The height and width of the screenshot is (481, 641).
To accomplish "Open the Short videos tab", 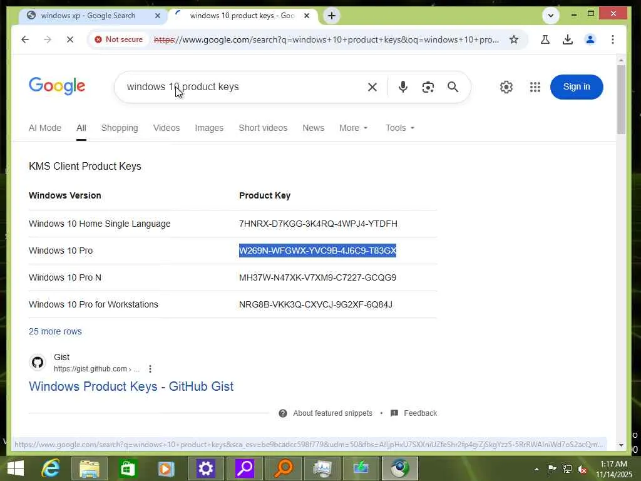I will coord(263,128).
